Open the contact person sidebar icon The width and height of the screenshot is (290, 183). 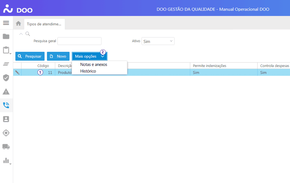pyautogui.click(x=6, y=119)
